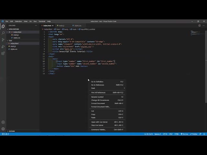
Task: Open styles.css in Open Editors list
Action: point(23,38)
